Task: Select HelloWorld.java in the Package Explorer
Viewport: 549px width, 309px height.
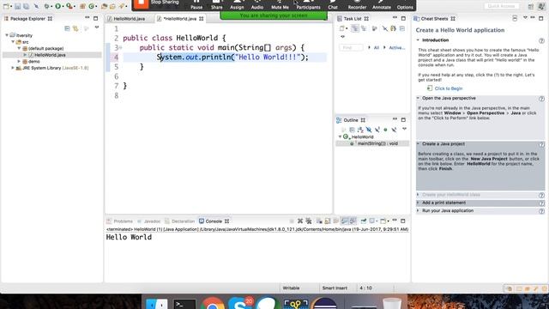Action: click(x=50, y=55)
